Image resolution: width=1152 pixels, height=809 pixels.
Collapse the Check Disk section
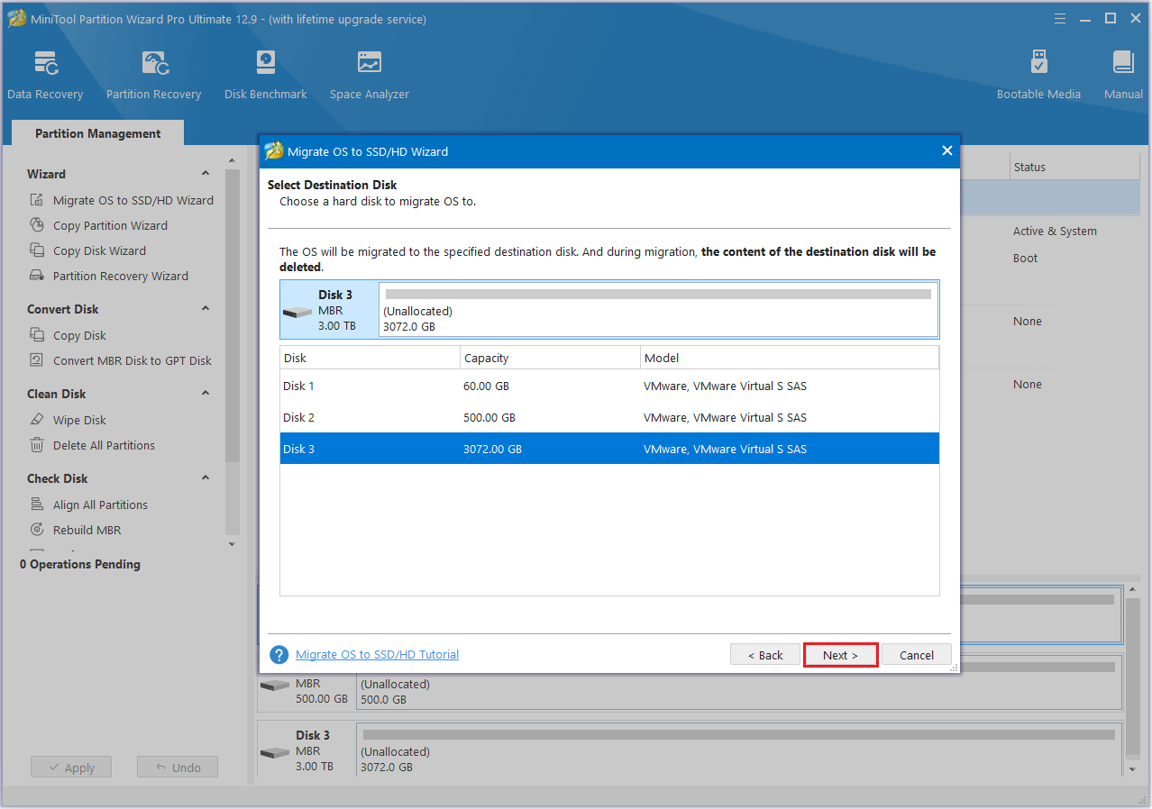pos(206,477)
